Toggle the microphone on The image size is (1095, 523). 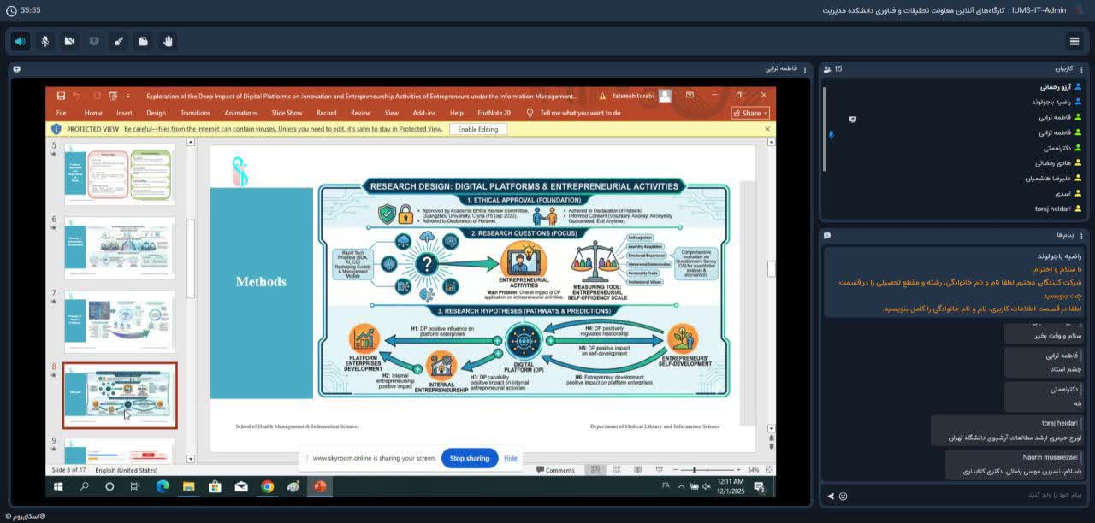click(x=45, y=41)
